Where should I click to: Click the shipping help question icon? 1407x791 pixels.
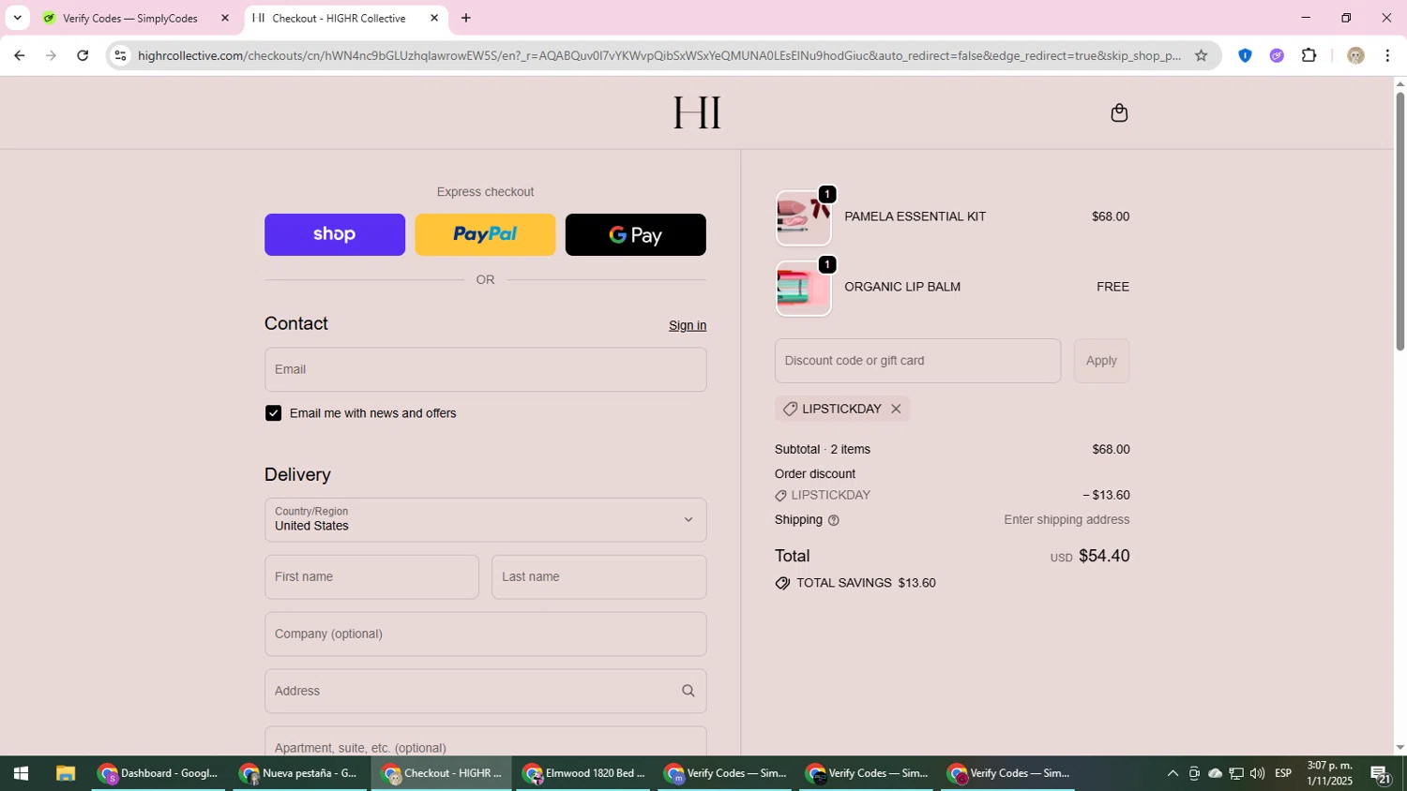click(x=833, y=520)
